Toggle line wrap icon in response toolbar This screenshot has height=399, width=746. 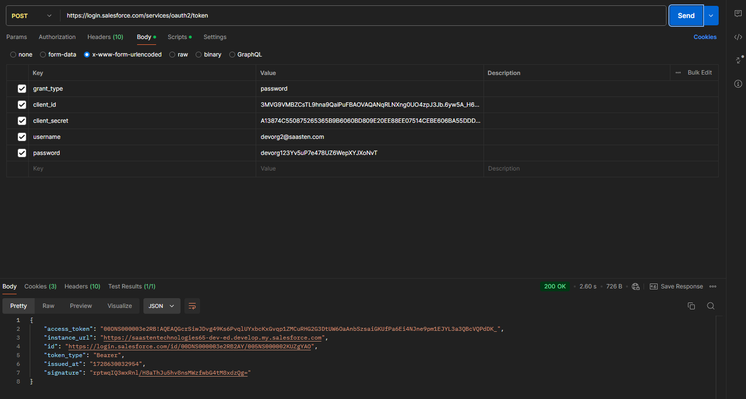(192, 306)
